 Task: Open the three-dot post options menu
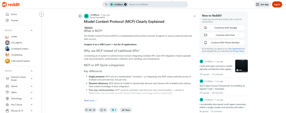[194, 16]
